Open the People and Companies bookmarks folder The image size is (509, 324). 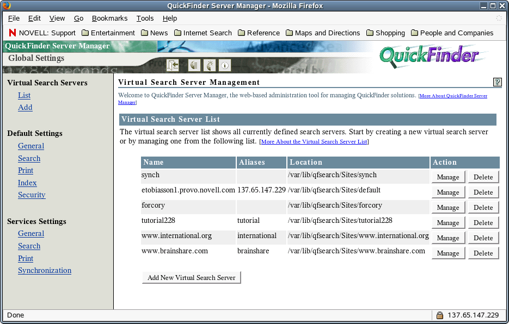[x=452, y=33]
